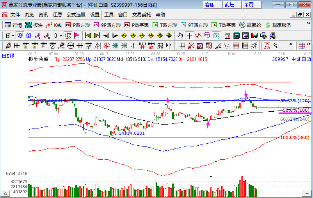Click the first olive 金 ruler icon
The width and height of the screenshot is (313, 198).
tap(26, 46)
